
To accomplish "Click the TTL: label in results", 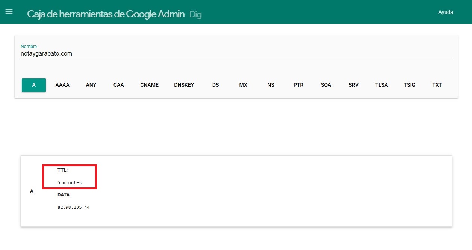I will pos(62,170).
